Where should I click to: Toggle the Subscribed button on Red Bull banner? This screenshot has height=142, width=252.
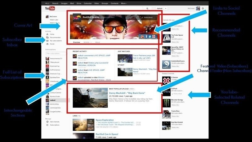(x=147, y=17)
